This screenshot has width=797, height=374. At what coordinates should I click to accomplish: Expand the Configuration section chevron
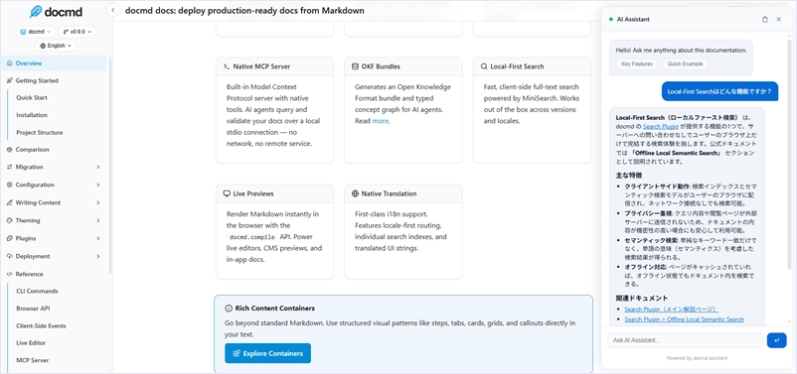(x=98, y=185)
